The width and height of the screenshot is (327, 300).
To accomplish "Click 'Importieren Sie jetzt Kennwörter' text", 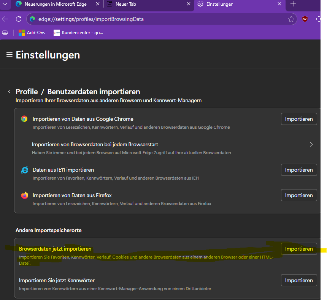I will (57, 280).
